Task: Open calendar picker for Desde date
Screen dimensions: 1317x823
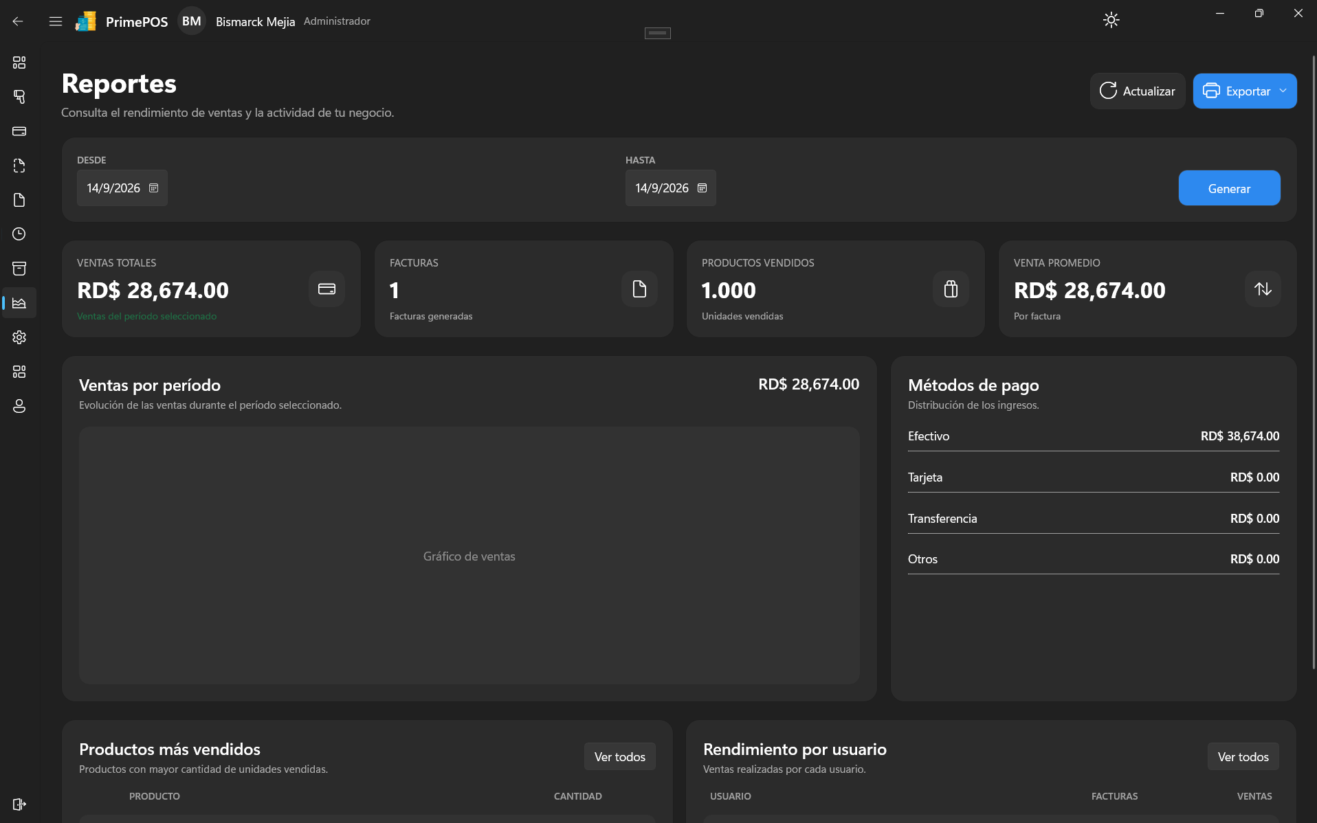Action: point(154,188)
